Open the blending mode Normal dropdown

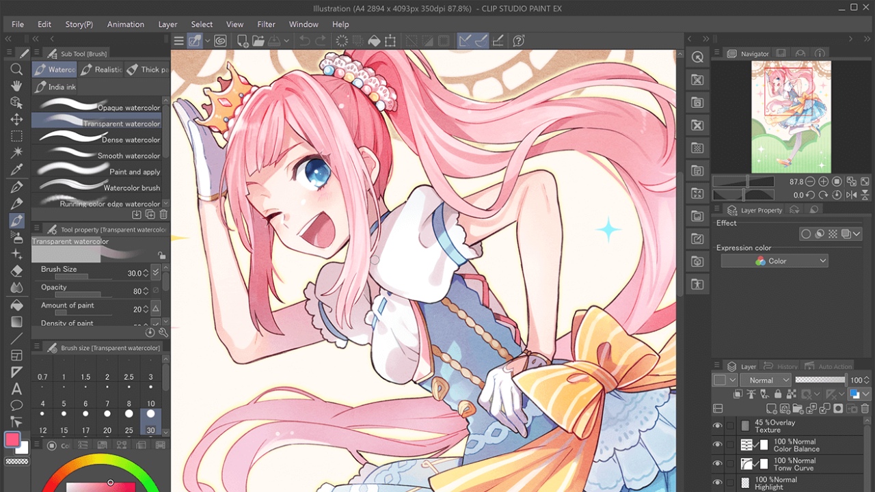(x=766, y=380)
